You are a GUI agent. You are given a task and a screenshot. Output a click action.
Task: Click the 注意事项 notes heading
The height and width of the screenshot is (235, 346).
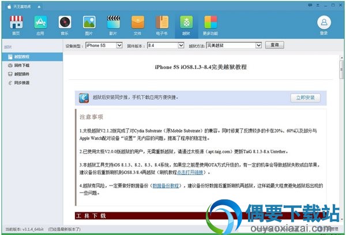tap(91, 117)
